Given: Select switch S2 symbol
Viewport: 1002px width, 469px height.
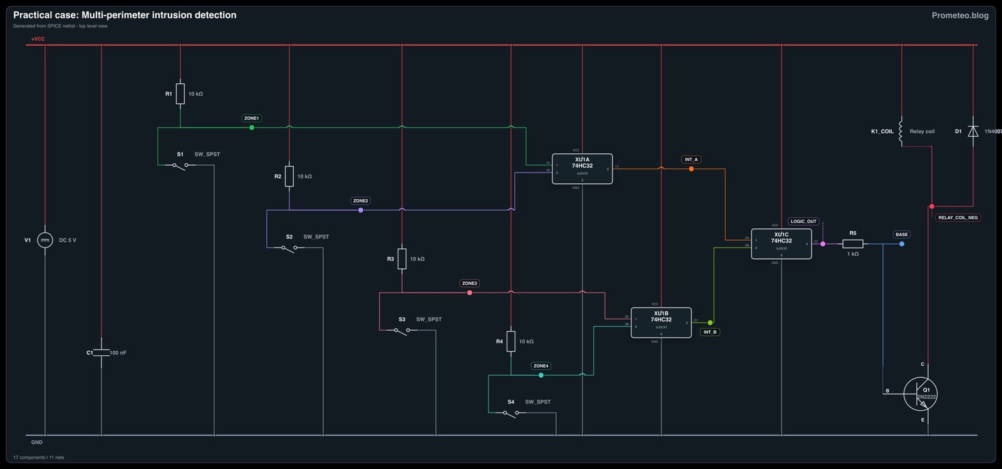Looking at the screenshot, I should (x=289, y=248).
